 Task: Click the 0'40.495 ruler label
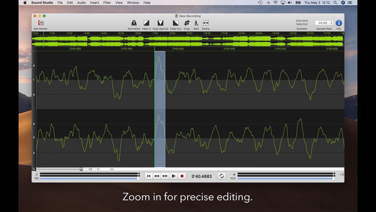click(229, 49)
